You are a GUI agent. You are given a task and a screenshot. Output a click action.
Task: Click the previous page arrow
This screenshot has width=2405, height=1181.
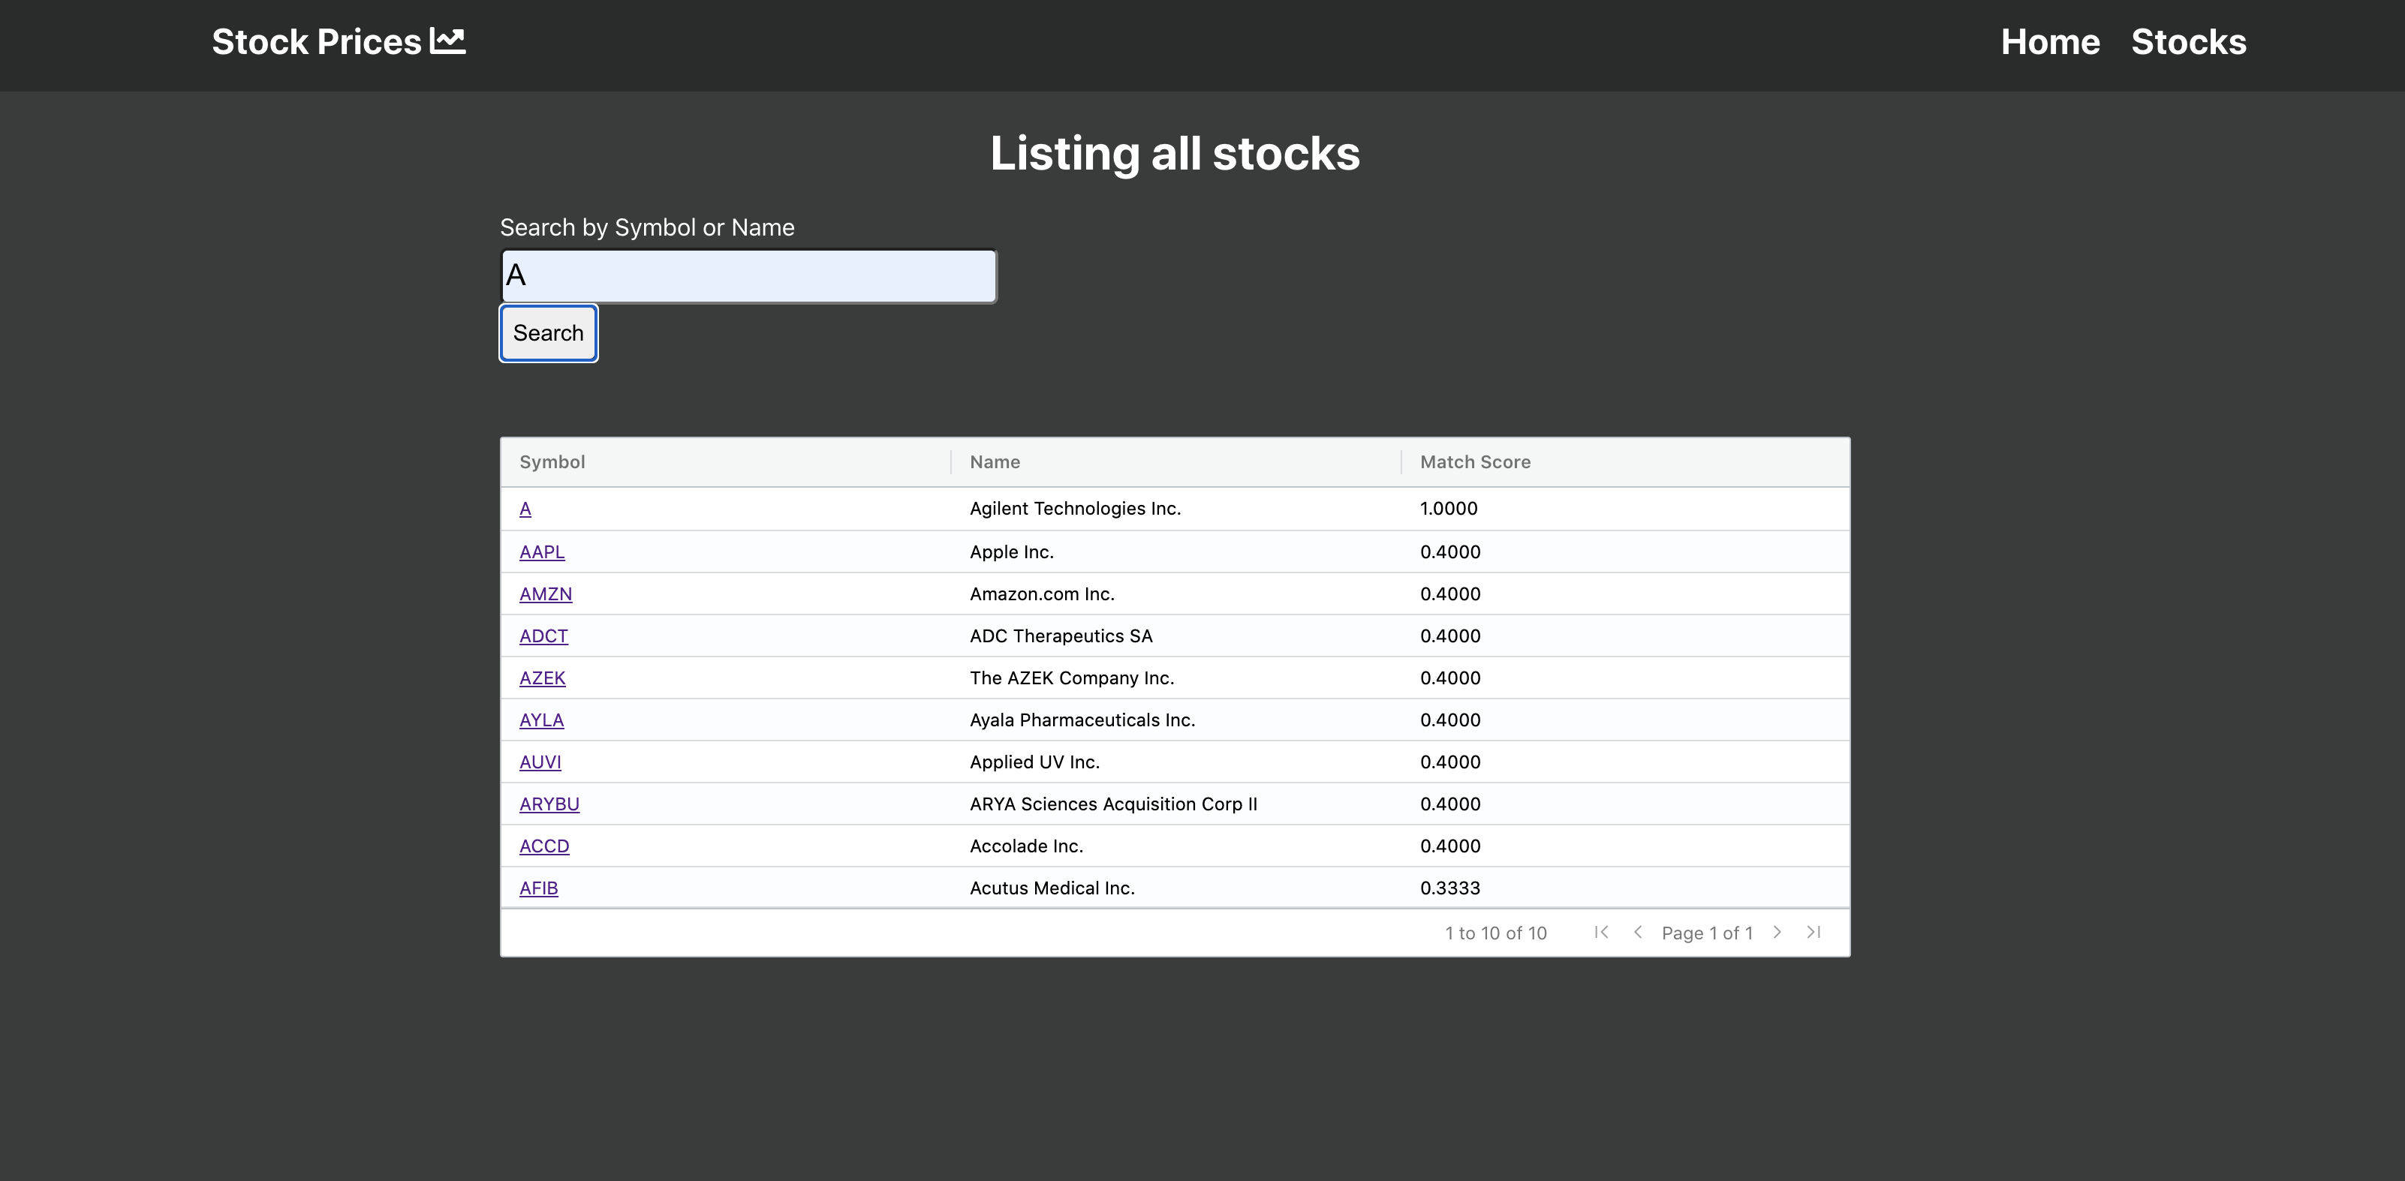click(x=1639, y=932)
